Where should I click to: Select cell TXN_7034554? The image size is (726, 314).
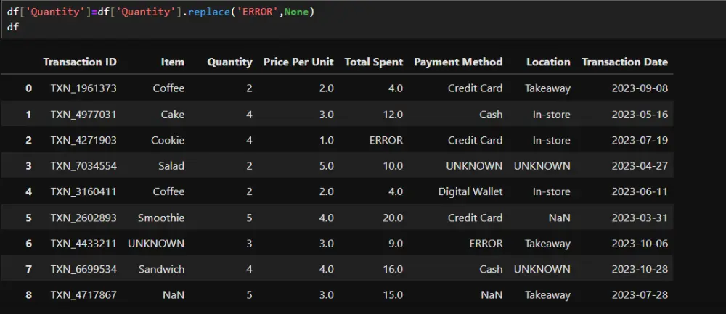pyautogui.click(x=83, y=165)
